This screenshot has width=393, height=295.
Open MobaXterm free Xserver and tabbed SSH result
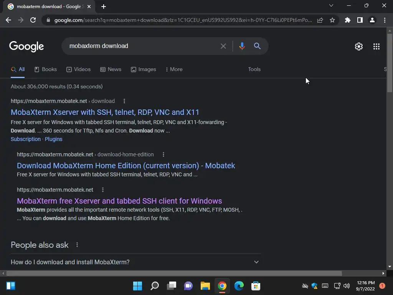click(119, 201)
